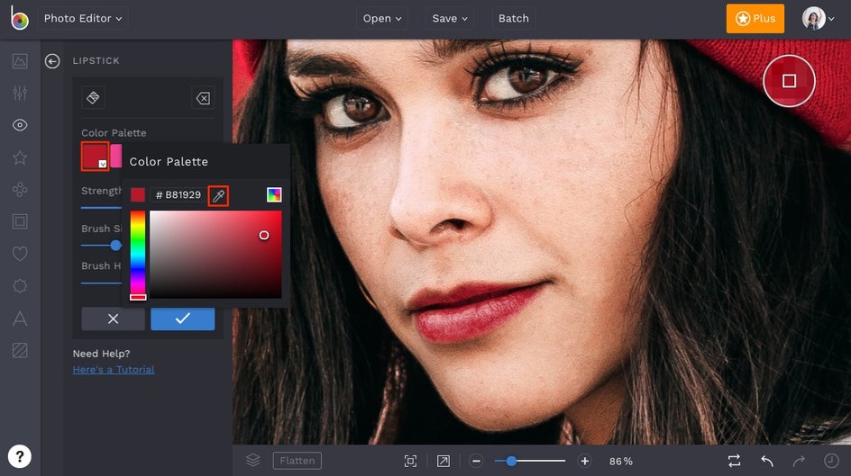Open the Save menu
This screenshot has height=476, width=851.
(449, 18)
